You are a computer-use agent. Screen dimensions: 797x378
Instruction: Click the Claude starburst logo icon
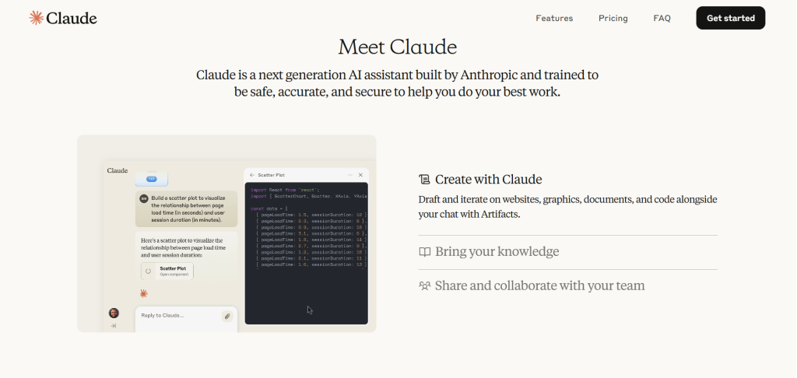point(36,18)
